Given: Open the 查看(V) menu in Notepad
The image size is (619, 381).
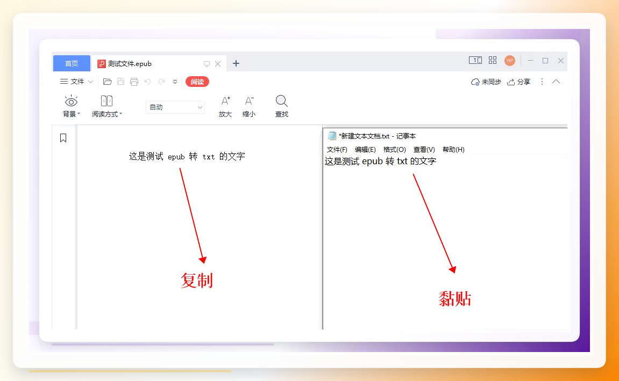Looking at the screenshot, I should point(424,150).
